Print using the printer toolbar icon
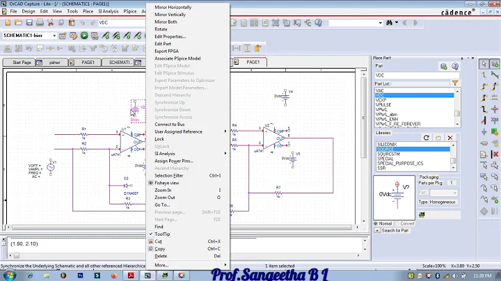 40,23
